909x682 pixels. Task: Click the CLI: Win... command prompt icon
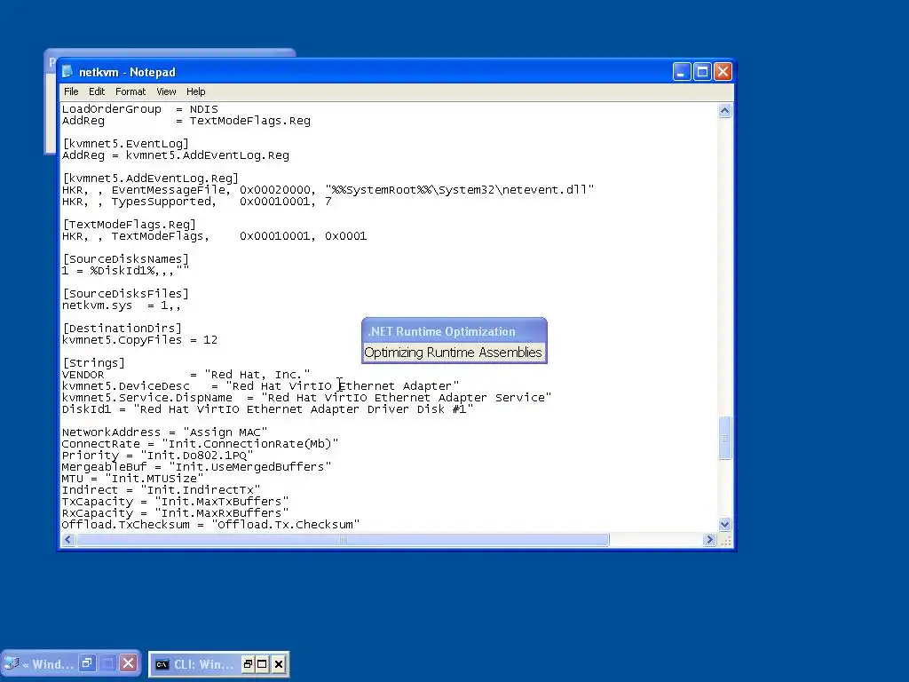pyautogui.click(x=162, y=664)
